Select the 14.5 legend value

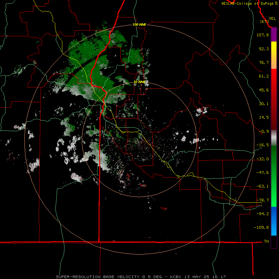pyautogui.click(x=264, y=117)
